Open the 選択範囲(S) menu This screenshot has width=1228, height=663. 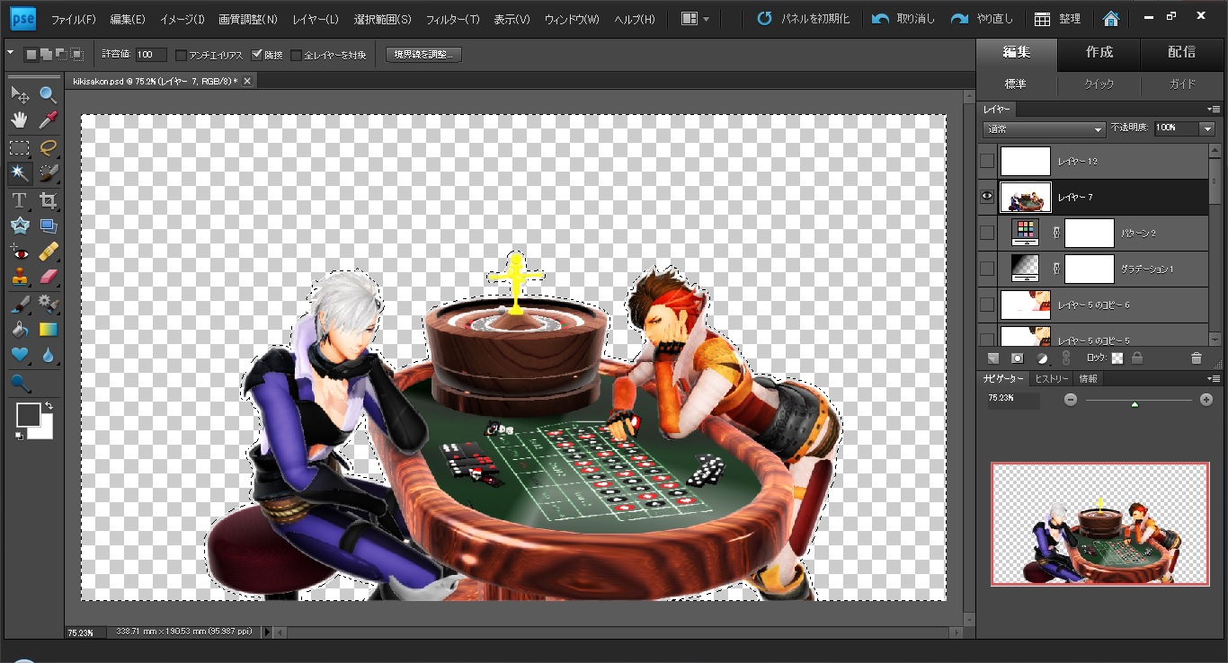(382, 19)
